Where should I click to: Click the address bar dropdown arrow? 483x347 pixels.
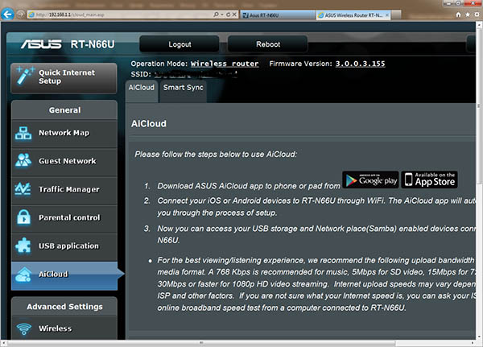coord(222,14)
